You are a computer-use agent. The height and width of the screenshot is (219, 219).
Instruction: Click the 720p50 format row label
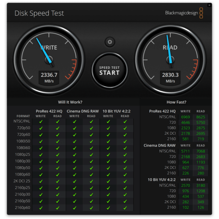click(24, 128)
